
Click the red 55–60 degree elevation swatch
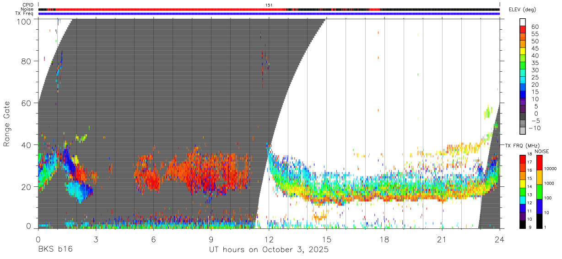523,30
